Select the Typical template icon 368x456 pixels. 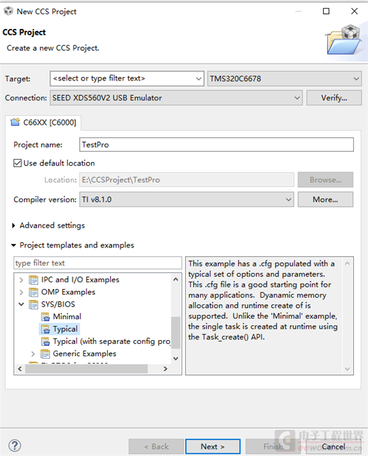pos(45,329)
